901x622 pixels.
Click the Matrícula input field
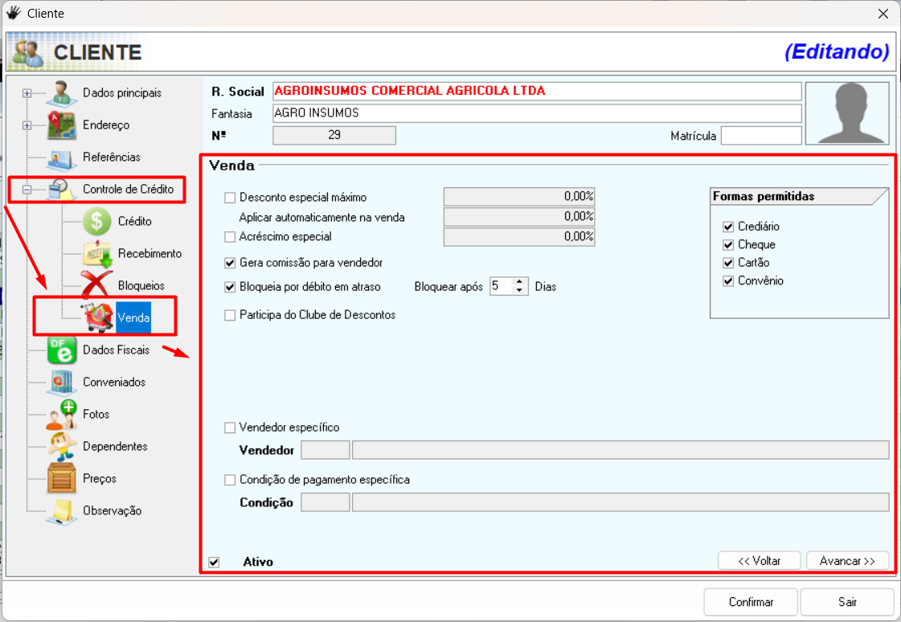point(760,136)
